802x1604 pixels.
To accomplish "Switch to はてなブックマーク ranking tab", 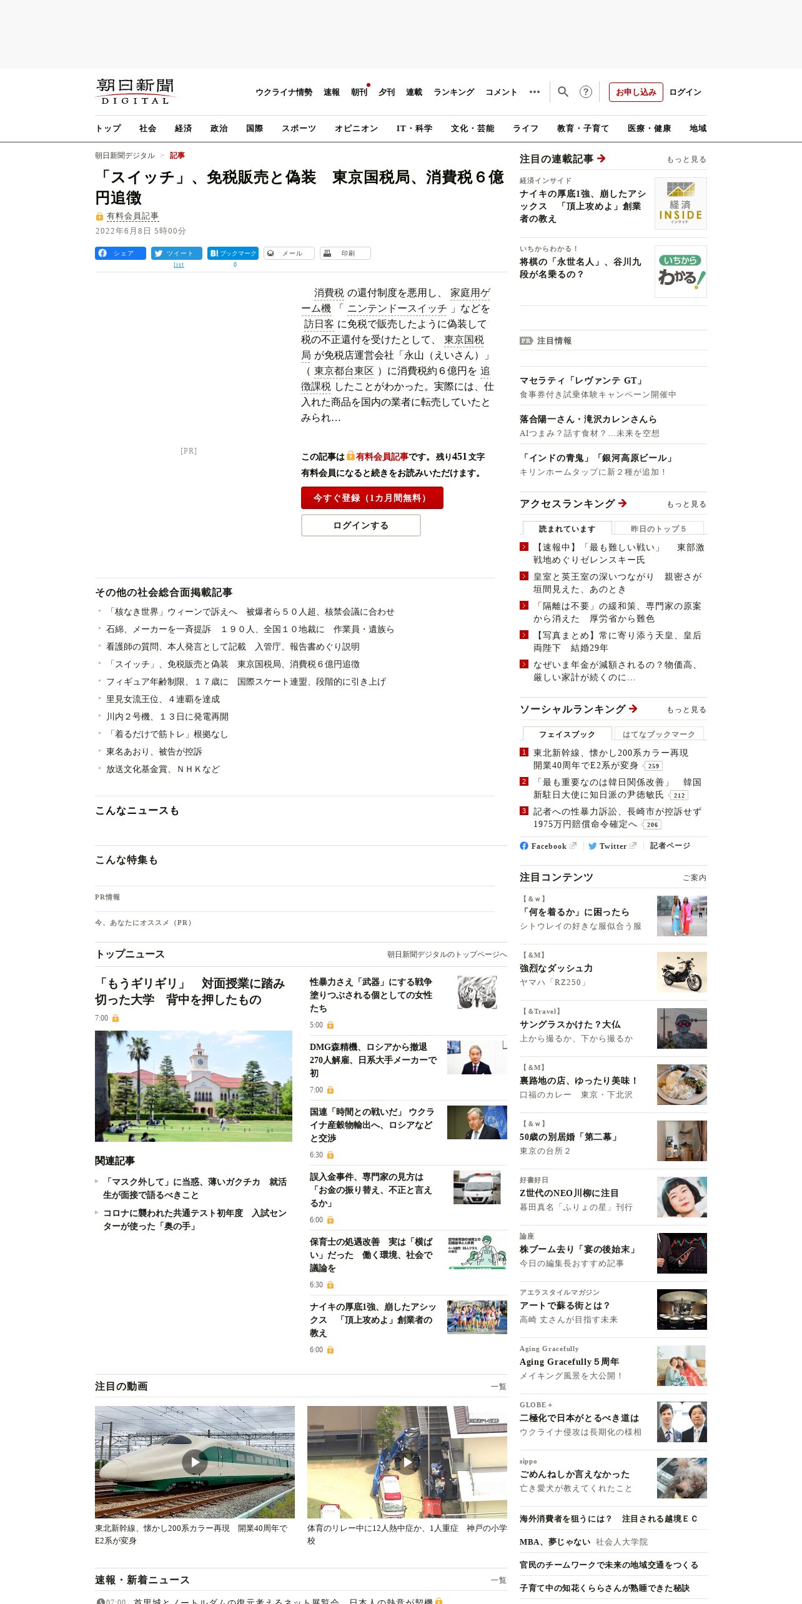I will [659, 734].
